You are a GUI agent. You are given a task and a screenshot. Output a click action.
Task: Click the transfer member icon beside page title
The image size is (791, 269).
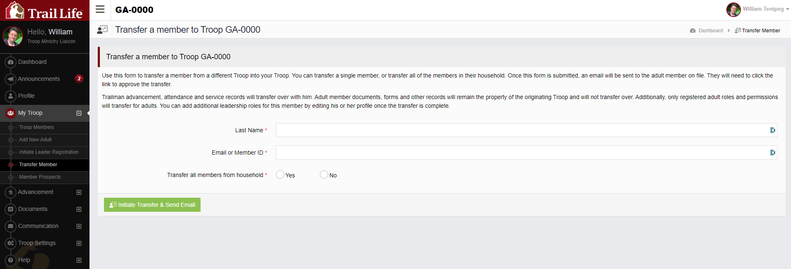[x=102, y=29]
